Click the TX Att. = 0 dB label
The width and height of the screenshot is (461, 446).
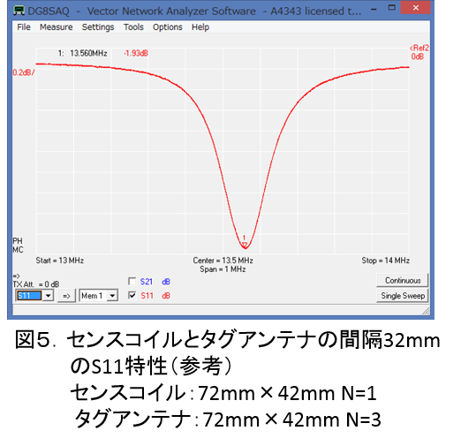[x=36, y=284]
